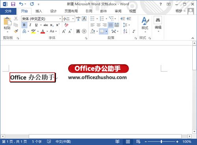
Task: Open Word Help question mark
Action: coord(161,4)
